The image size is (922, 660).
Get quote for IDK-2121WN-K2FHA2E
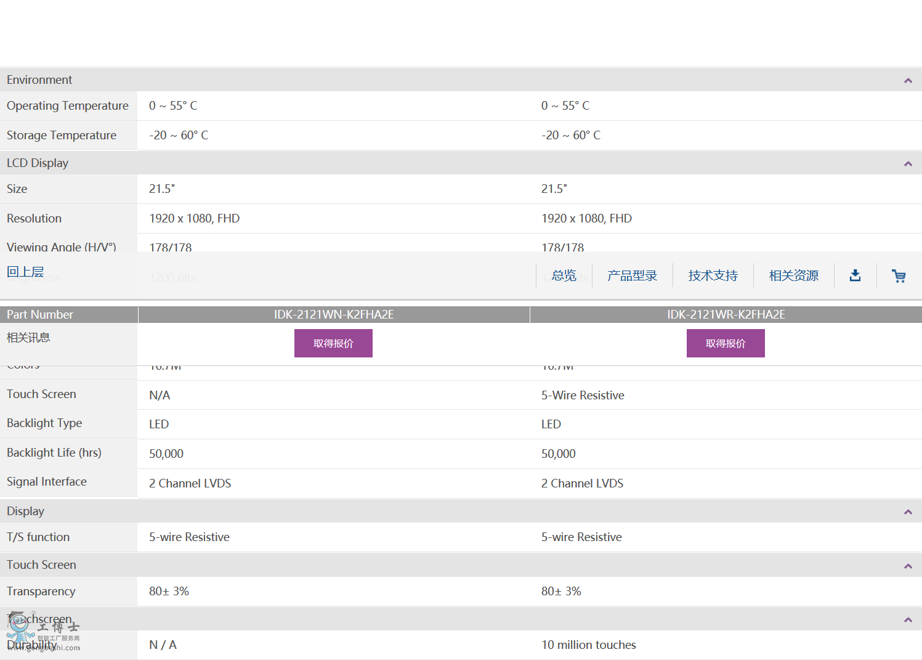pos(333,343)
